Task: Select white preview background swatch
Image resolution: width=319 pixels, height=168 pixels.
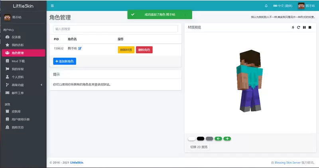Action: 192,139
